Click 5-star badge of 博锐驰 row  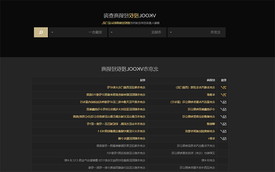[223, 124]
